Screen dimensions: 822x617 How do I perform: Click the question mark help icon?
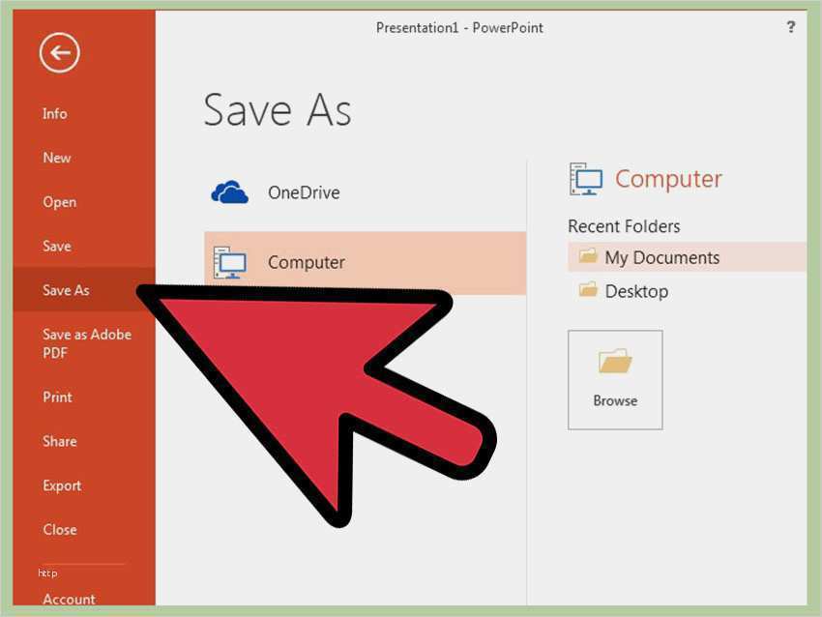click(791, 27)
